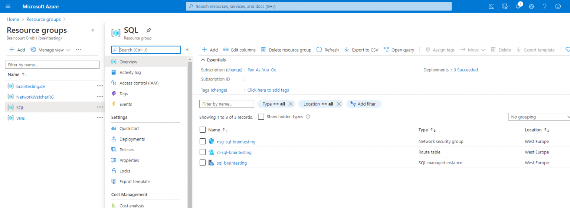
Task: Open Activity log in side menu
Action: point(130,73)
